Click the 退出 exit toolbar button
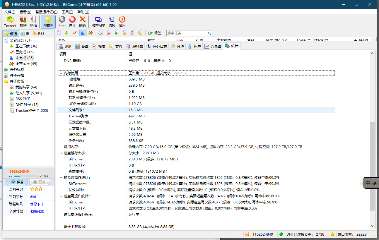The width and height of the screenshot is (379, 240). [122, 22]
